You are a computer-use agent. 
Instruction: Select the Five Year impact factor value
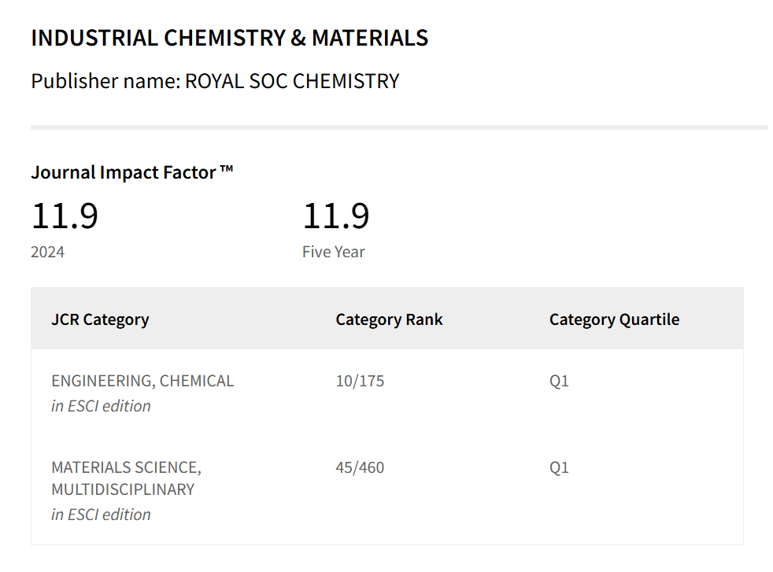(x=336, y=216)
